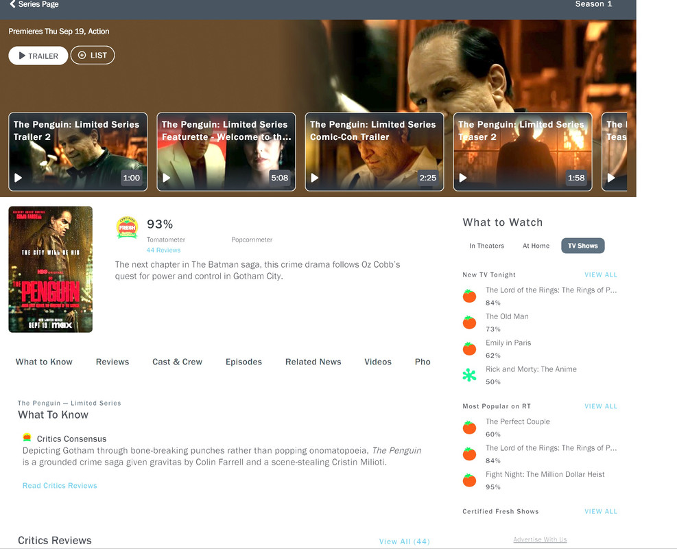Viewport: 677px width, 549px height.
Task: Open View All (44) critics reviews
Action: [x=404, y=541]
